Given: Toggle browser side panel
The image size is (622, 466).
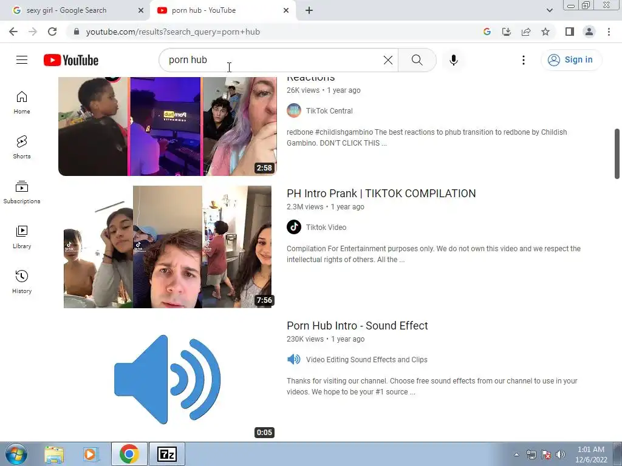Looking at the screenshot, I should coord(570,32).
